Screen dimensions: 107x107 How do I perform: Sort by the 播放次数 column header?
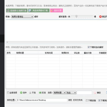(x=88, y=53)
